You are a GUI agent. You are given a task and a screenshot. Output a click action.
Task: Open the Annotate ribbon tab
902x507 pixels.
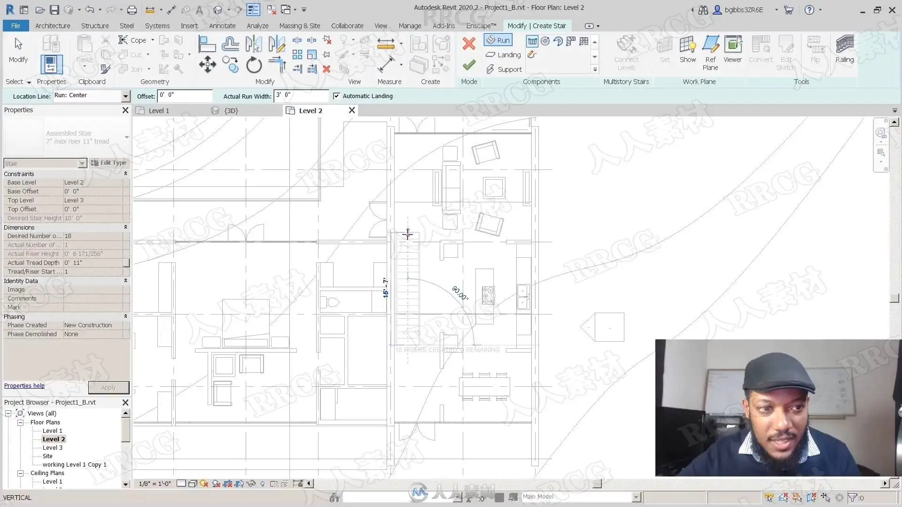coord(222,26)
